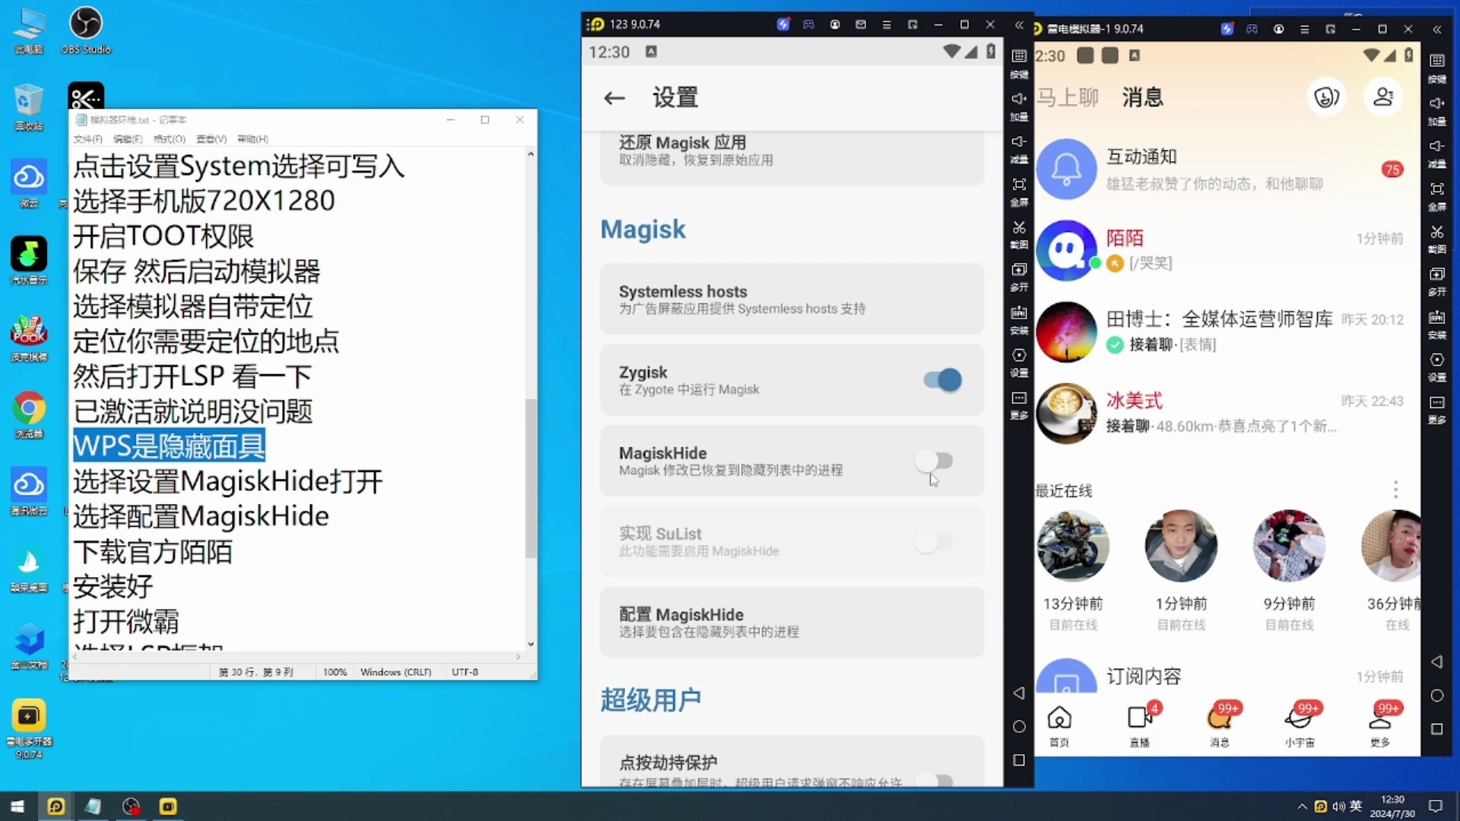Open hamburger menu in 123 emulator title bar
1460x821 pixels.
point(887,25)
